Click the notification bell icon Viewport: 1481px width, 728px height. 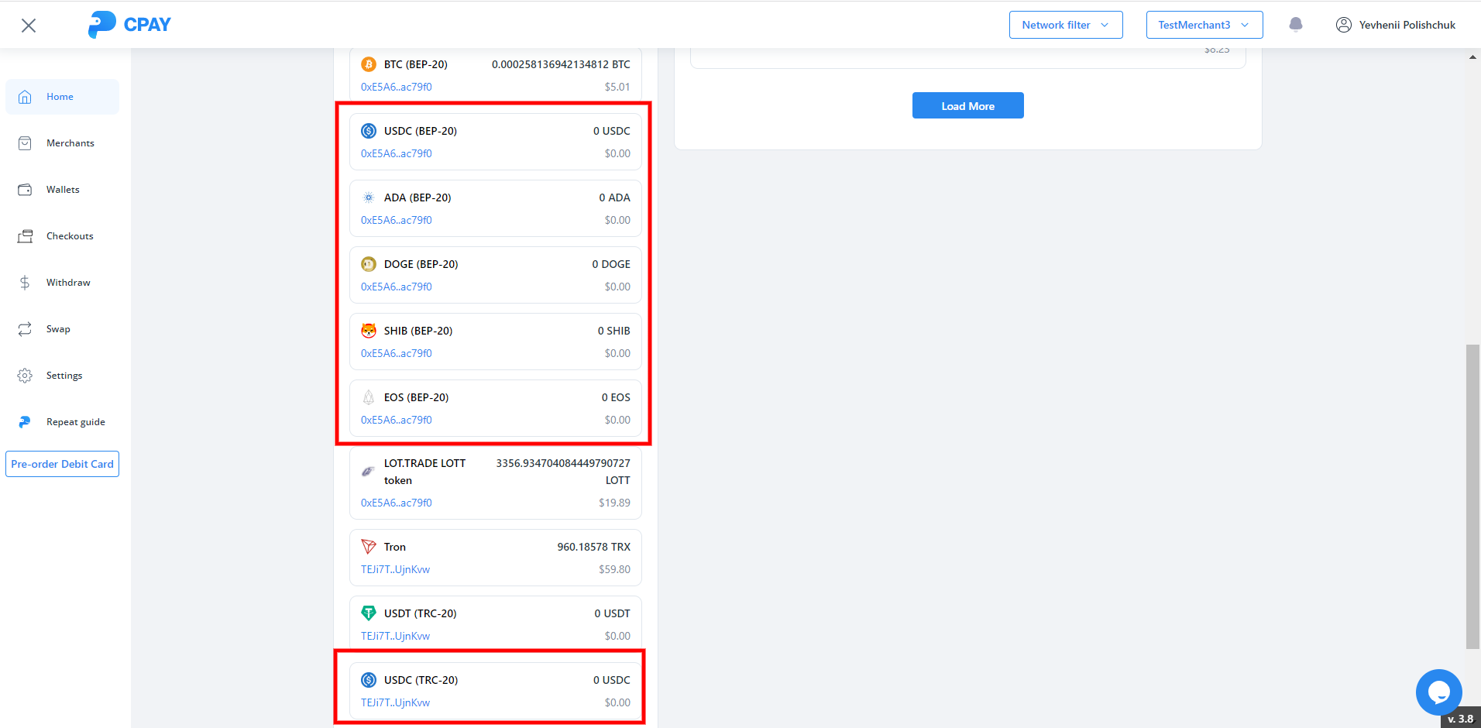point(1295,25)
